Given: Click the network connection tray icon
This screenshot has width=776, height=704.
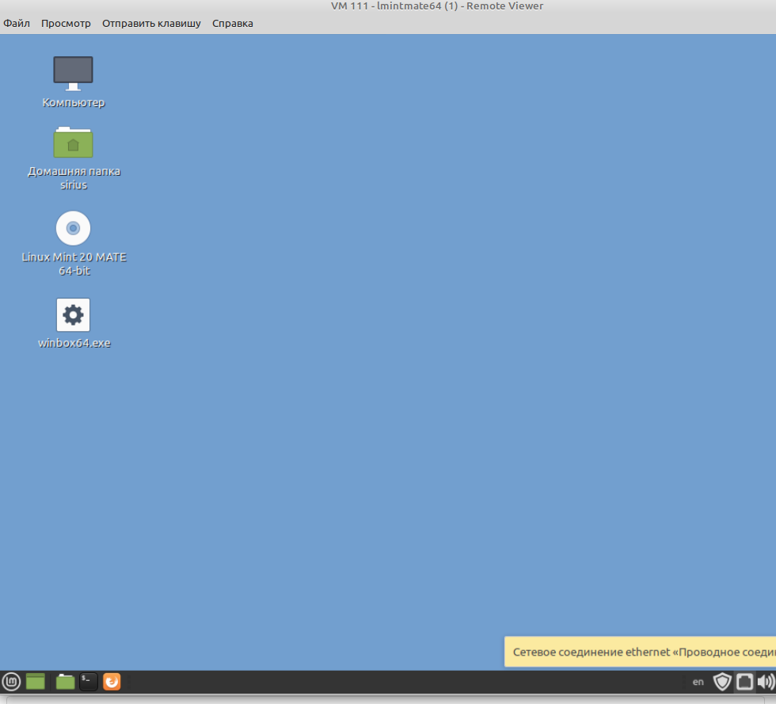Looking at the screenshot, I should (x=744, y=681).
